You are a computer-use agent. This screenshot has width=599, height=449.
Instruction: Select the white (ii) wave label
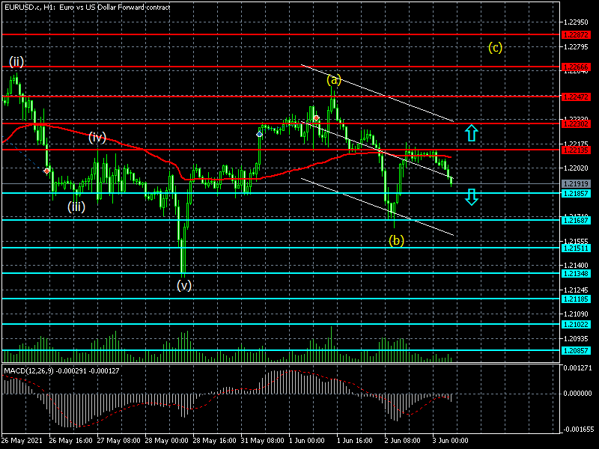tap(16, 61)
